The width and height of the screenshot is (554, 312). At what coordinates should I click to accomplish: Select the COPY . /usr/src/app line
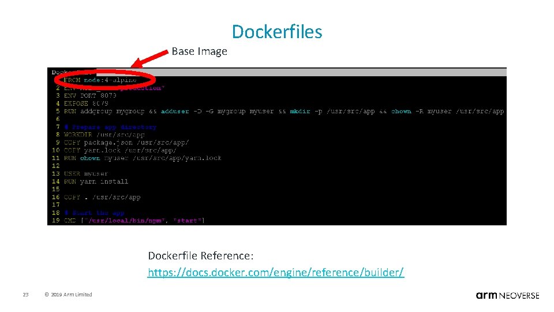pyautogui.click(x=102, y=196)
